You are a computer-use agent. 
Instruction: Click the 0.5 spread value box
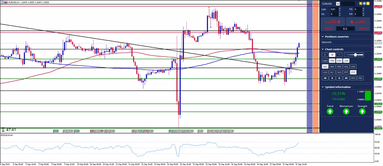pos(345,29)
